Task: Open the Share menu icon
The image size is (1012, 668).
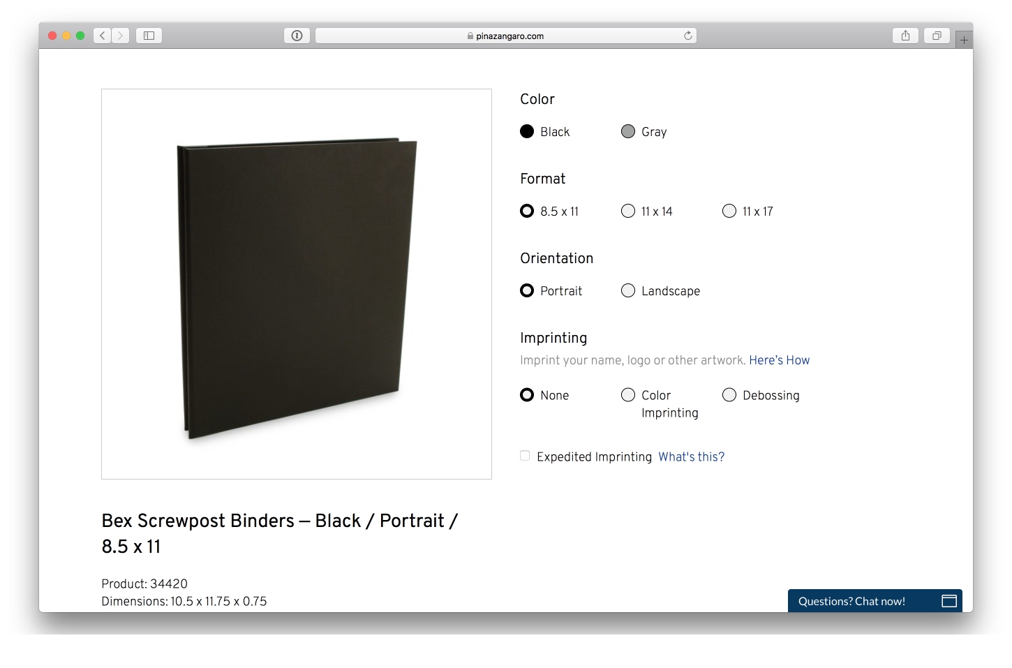Action: click(x=905, y=36)
